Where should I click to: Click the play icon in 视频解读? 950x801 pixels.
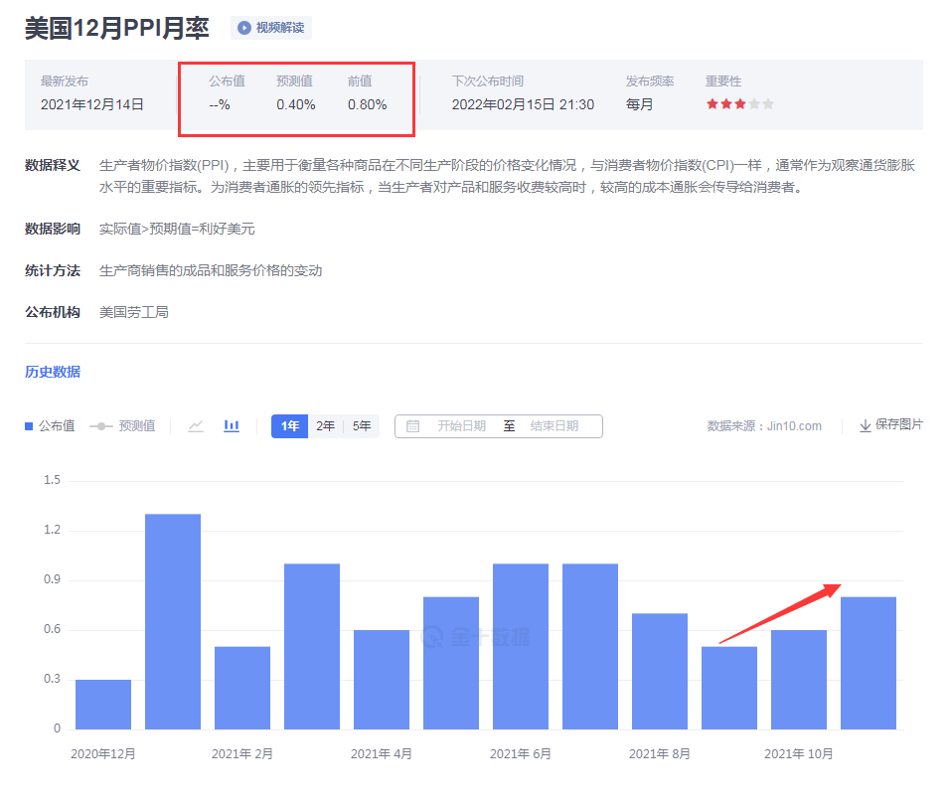[244, 28]
